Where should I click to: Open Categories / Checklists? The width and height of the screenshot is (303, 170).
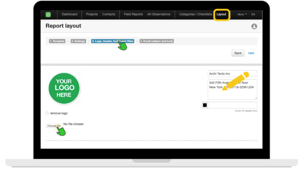[195, 14]
